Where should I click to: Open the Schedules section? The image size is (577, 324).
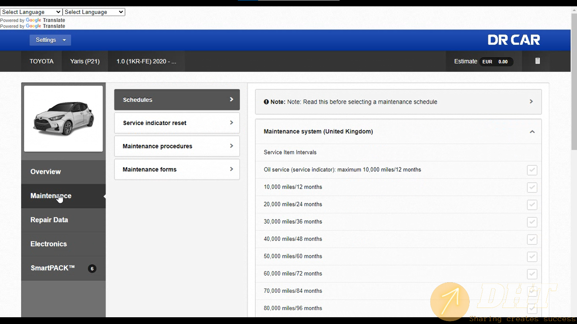click(x=177, y=100)
